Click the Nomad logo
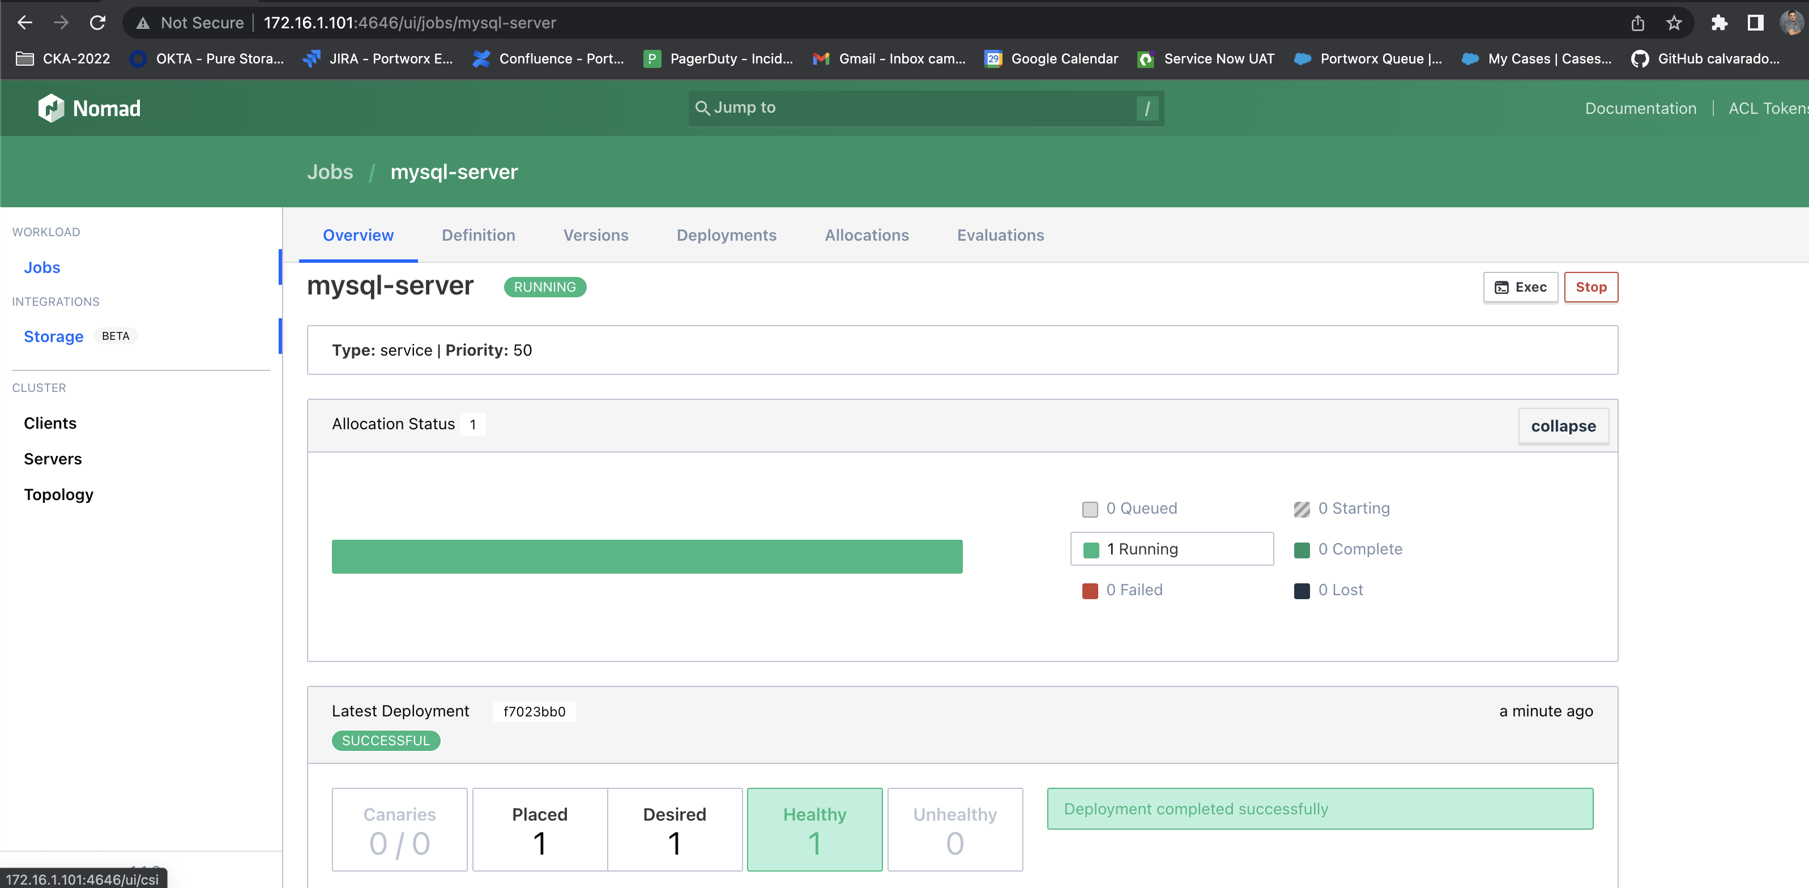This screenshot has height=888, width=1809. tap(89, 108)
